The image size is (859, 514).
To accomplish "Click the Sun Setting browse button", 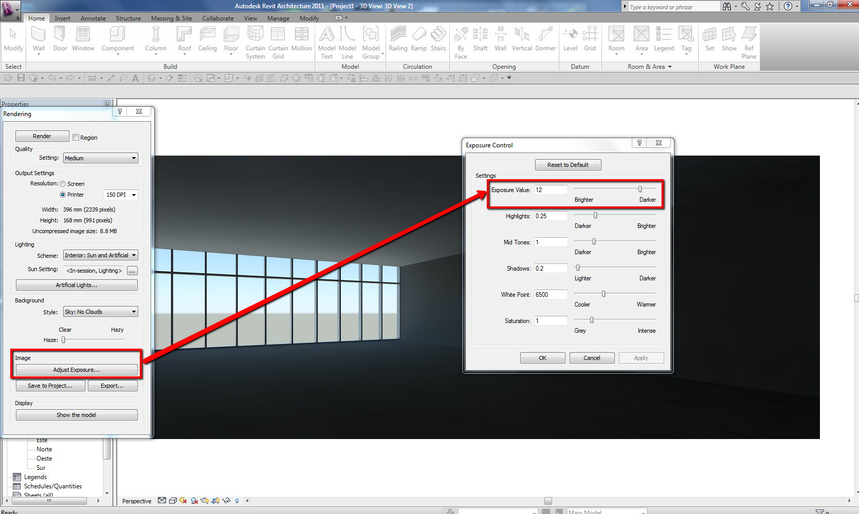I will tap(133, 271).
